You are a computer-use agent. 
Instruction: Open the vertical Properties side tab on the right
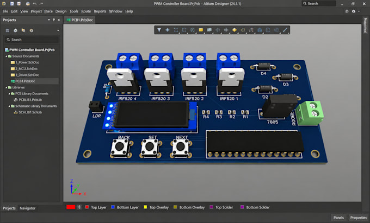[x=365, y=26]
